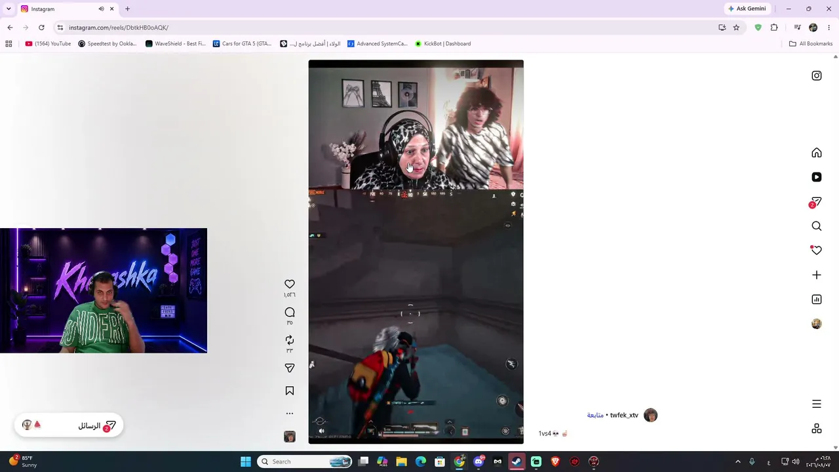The width and height of the screenshot is (839, 472).
Task: Open the weather widget showing 85°F Sunny
Action: (23, 462)
